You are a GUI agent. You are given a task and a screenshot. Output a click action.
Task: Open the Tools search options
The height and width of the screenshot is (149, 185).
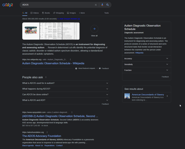[x=106, y=13]
